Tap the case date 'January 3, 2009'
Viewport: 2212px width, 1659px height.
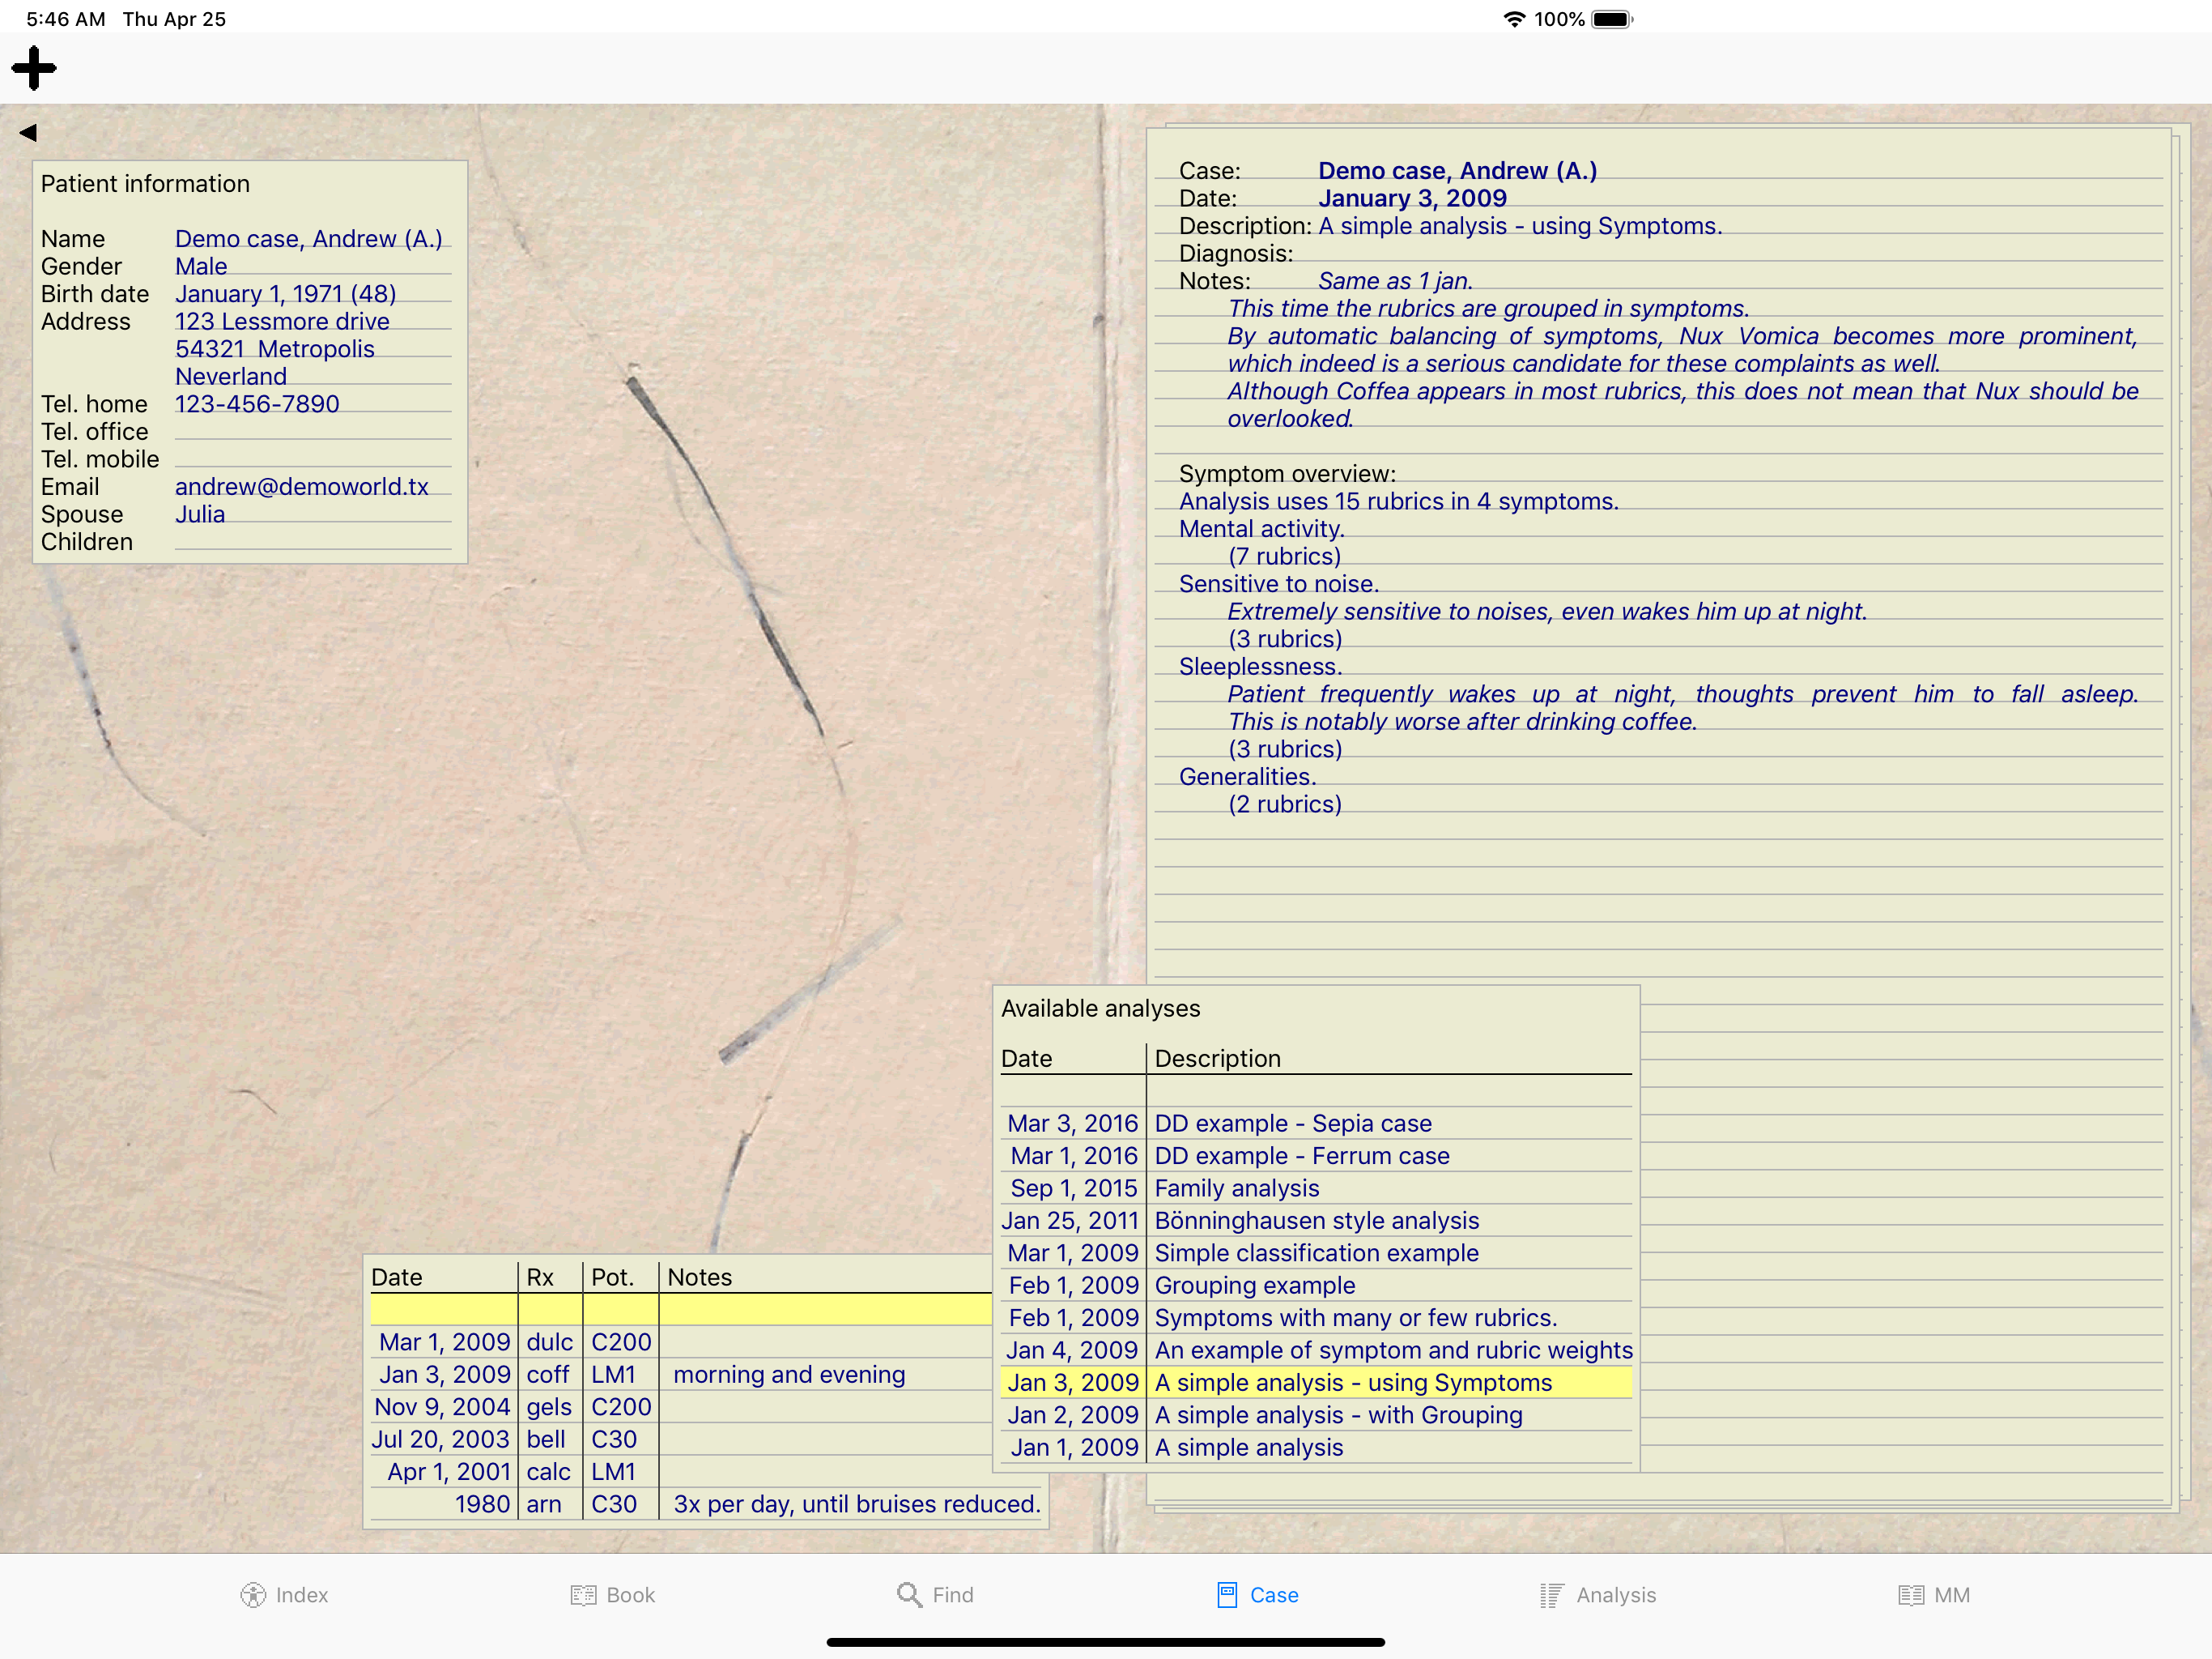point(1412,198)
